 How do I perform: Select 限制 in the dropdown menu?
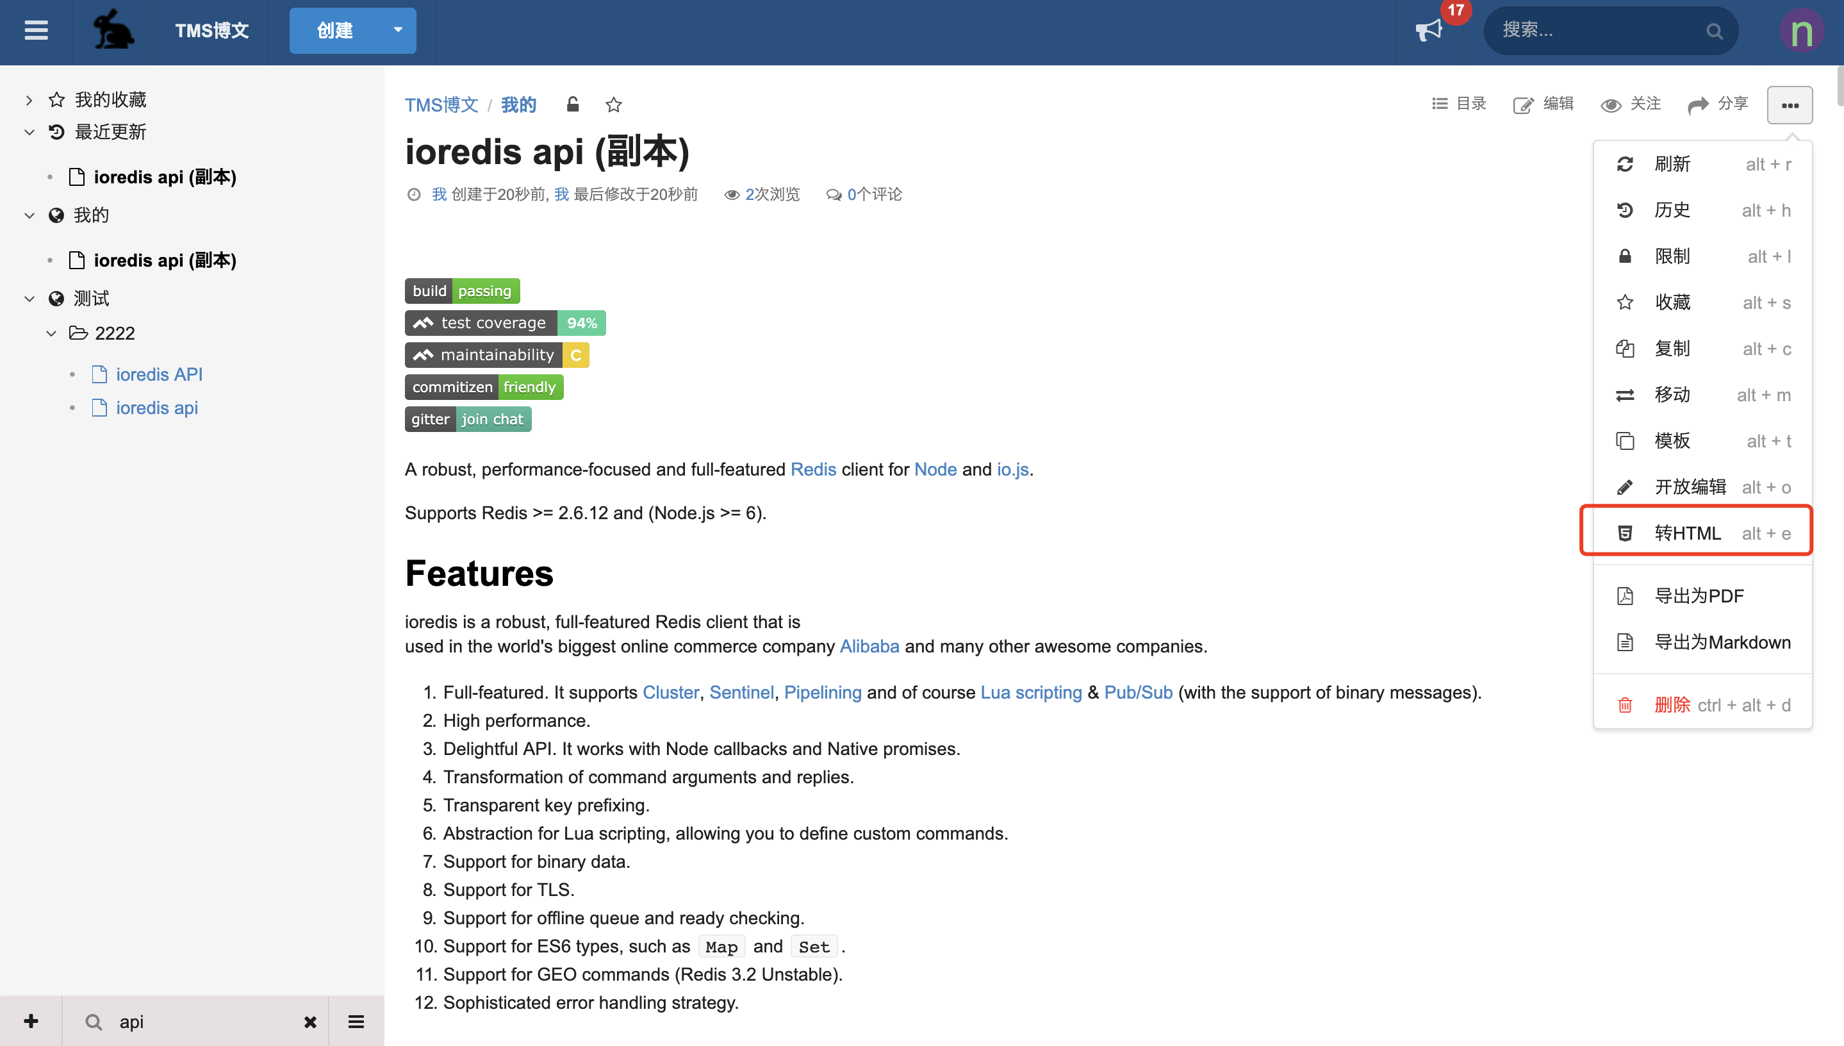click(x=1702, y=256)
